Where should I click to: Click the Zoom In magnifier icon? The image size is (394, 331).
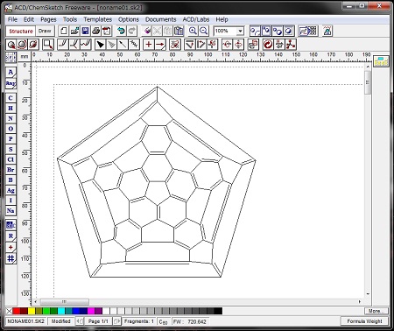[x=193, y=31]
